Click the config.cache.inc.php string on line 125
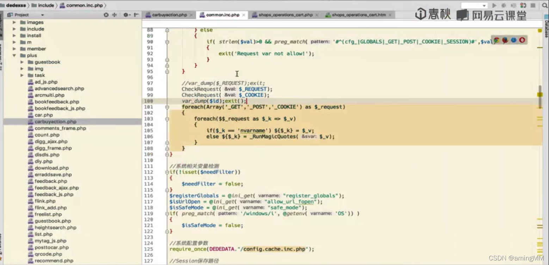The height and width of the screenshot is (265, 549). [x=274, y=249]
